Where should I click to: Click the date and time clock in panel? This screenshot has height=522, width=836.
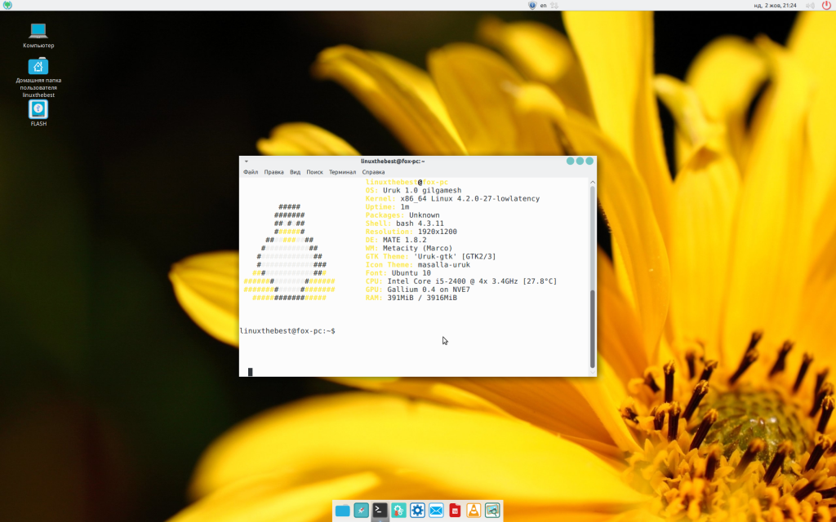tap(776, 5)
